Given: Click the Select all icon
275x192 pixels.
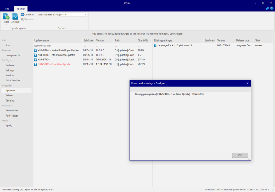Looking at the screenshot, I should click(x=27, y=15).
